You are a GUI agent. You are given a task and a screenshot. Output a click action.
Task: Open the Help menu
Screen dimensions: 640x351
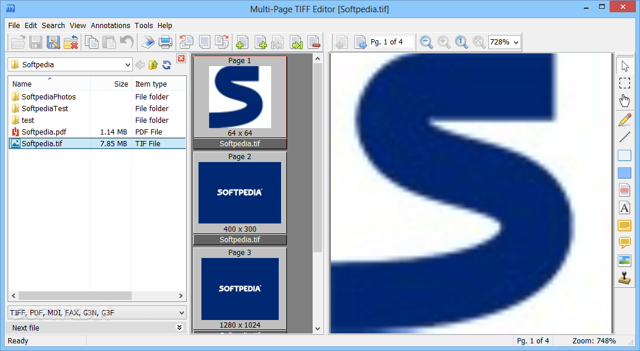coord(165,25)
